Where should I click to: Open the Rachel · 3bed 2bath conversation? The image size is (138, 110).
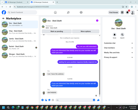[19, 48]
